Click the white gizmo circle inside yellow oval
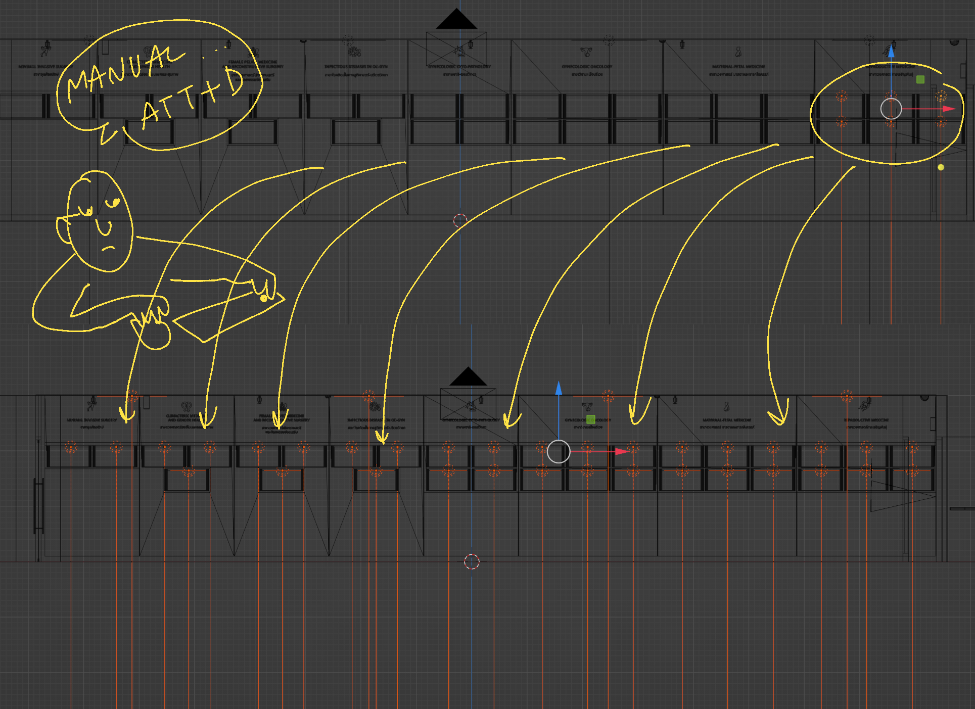This screenshot has width=975, height=709. coord(891,109)
